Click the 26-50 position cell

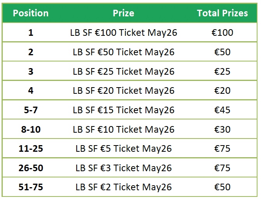[31, 168]
